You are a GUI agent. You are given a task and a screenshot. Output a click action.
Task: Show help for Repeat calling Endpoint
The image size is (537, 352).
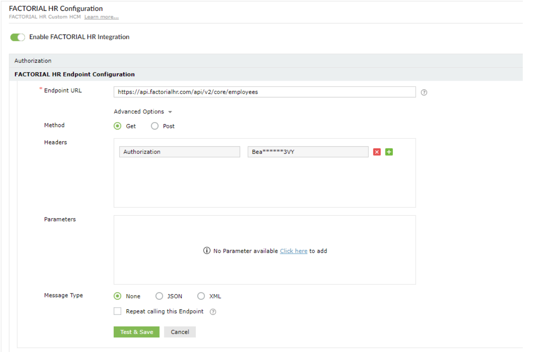(212, 312)
